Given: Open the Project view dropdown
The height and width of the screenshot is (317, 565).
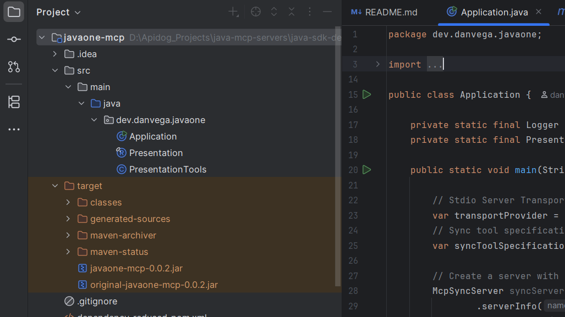Looking at the screenshot, I should point(58,12).
